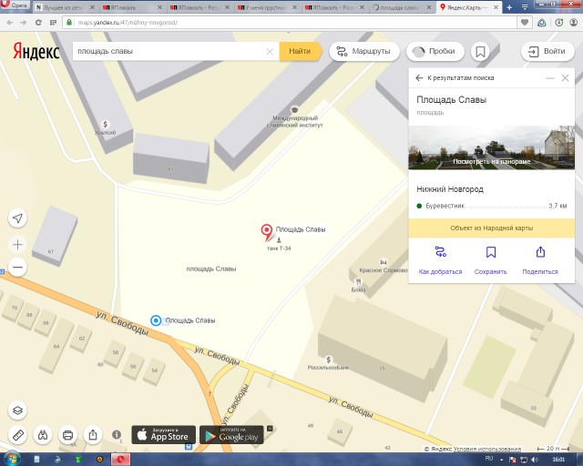Screen dimensions: 583x466
Task: Click the Yandex logo
Action: [36, 51]
